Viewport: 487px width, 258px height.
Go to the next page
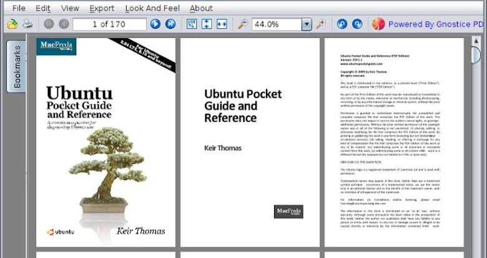pyautogui.click(x=155, y=24)
